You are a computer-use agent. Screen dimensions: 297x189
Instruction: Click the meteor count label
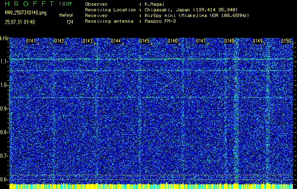coord(66,15)
